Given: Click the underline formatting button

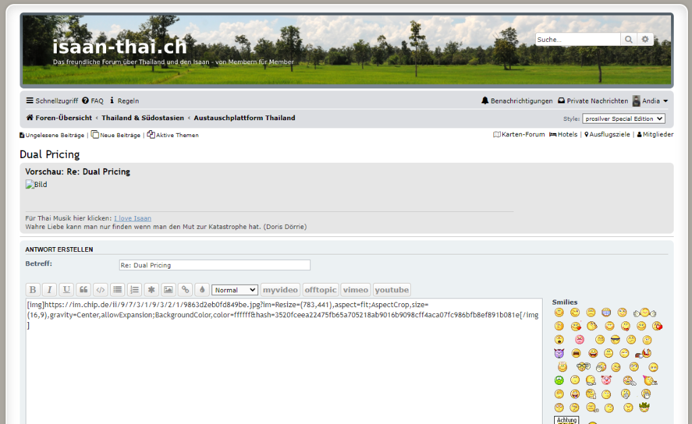Looking at the screenshot, I should (66, 290).
